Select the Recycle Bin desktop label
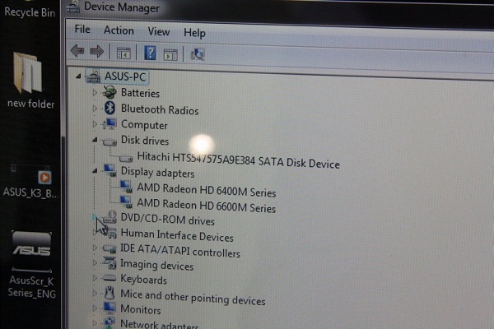Image resolution: width=494 pixels, height=329 pixels. [x=30, y=12]
